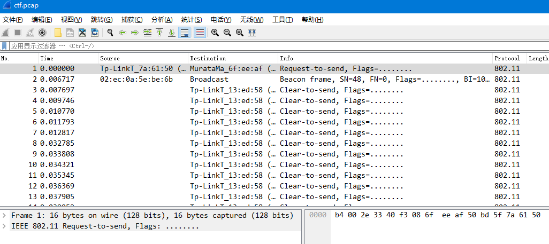Select packet 3 at time 0.007697
The width and height of the screenshot is (549, 244).
click(x=274, y=90)
